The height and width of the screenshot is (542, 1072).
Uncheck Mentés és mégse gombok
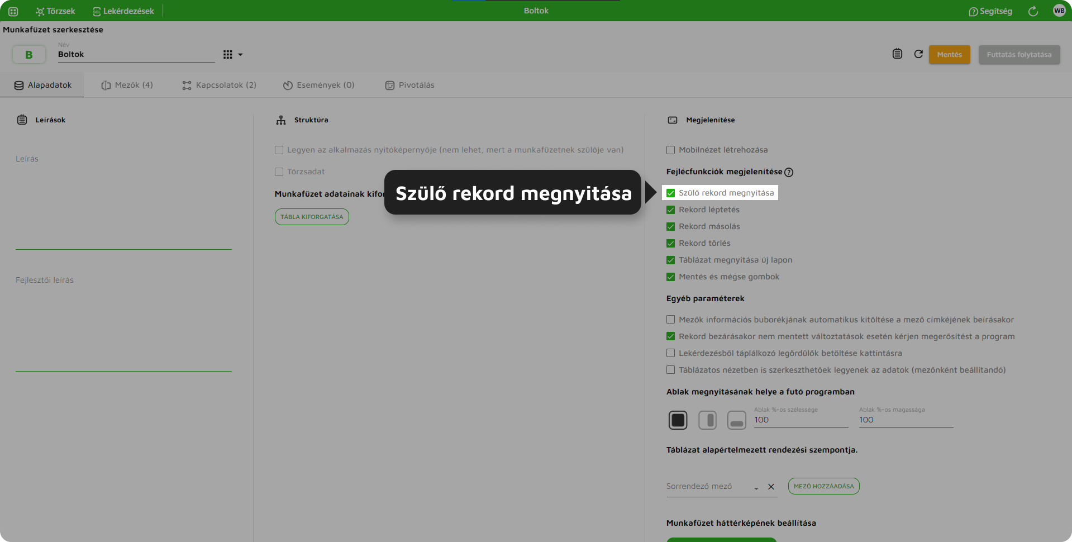[670, 277]
